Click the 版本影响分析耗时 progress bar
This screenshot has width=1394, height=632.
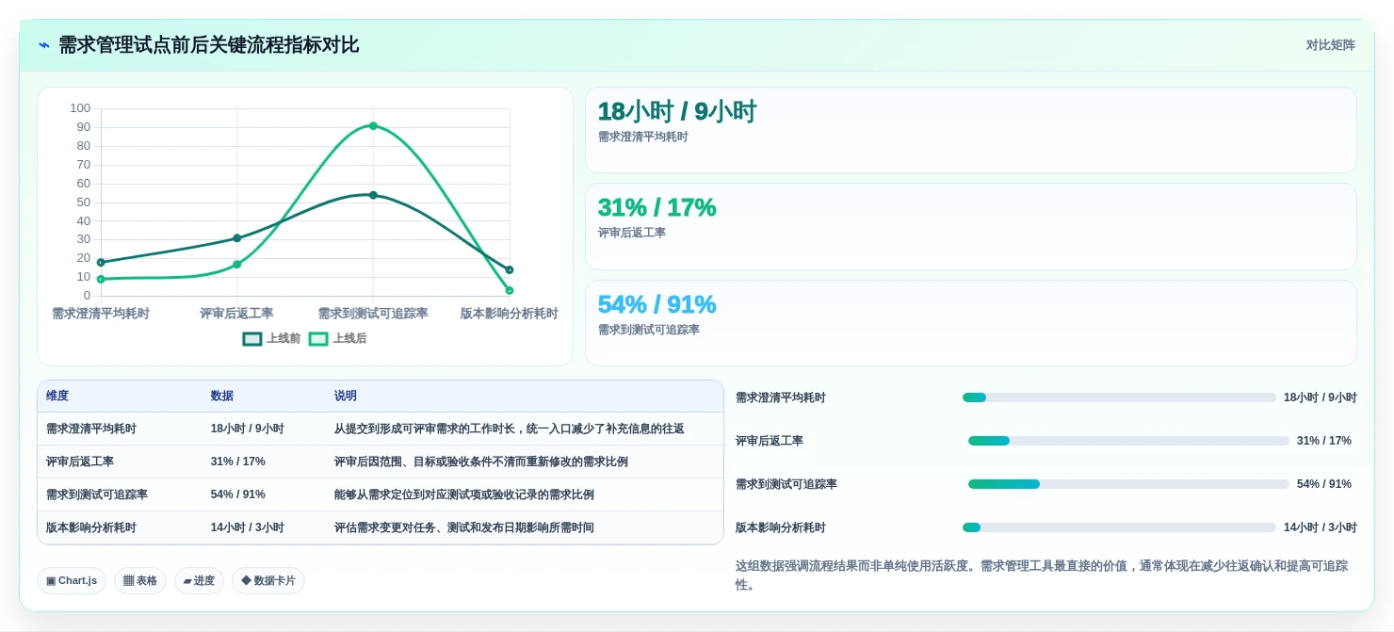pyautogui.click(x=1119, y=527)
